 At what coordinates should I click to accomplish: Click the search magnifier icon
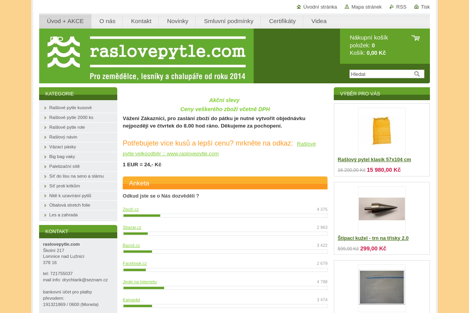pos(417,74)
